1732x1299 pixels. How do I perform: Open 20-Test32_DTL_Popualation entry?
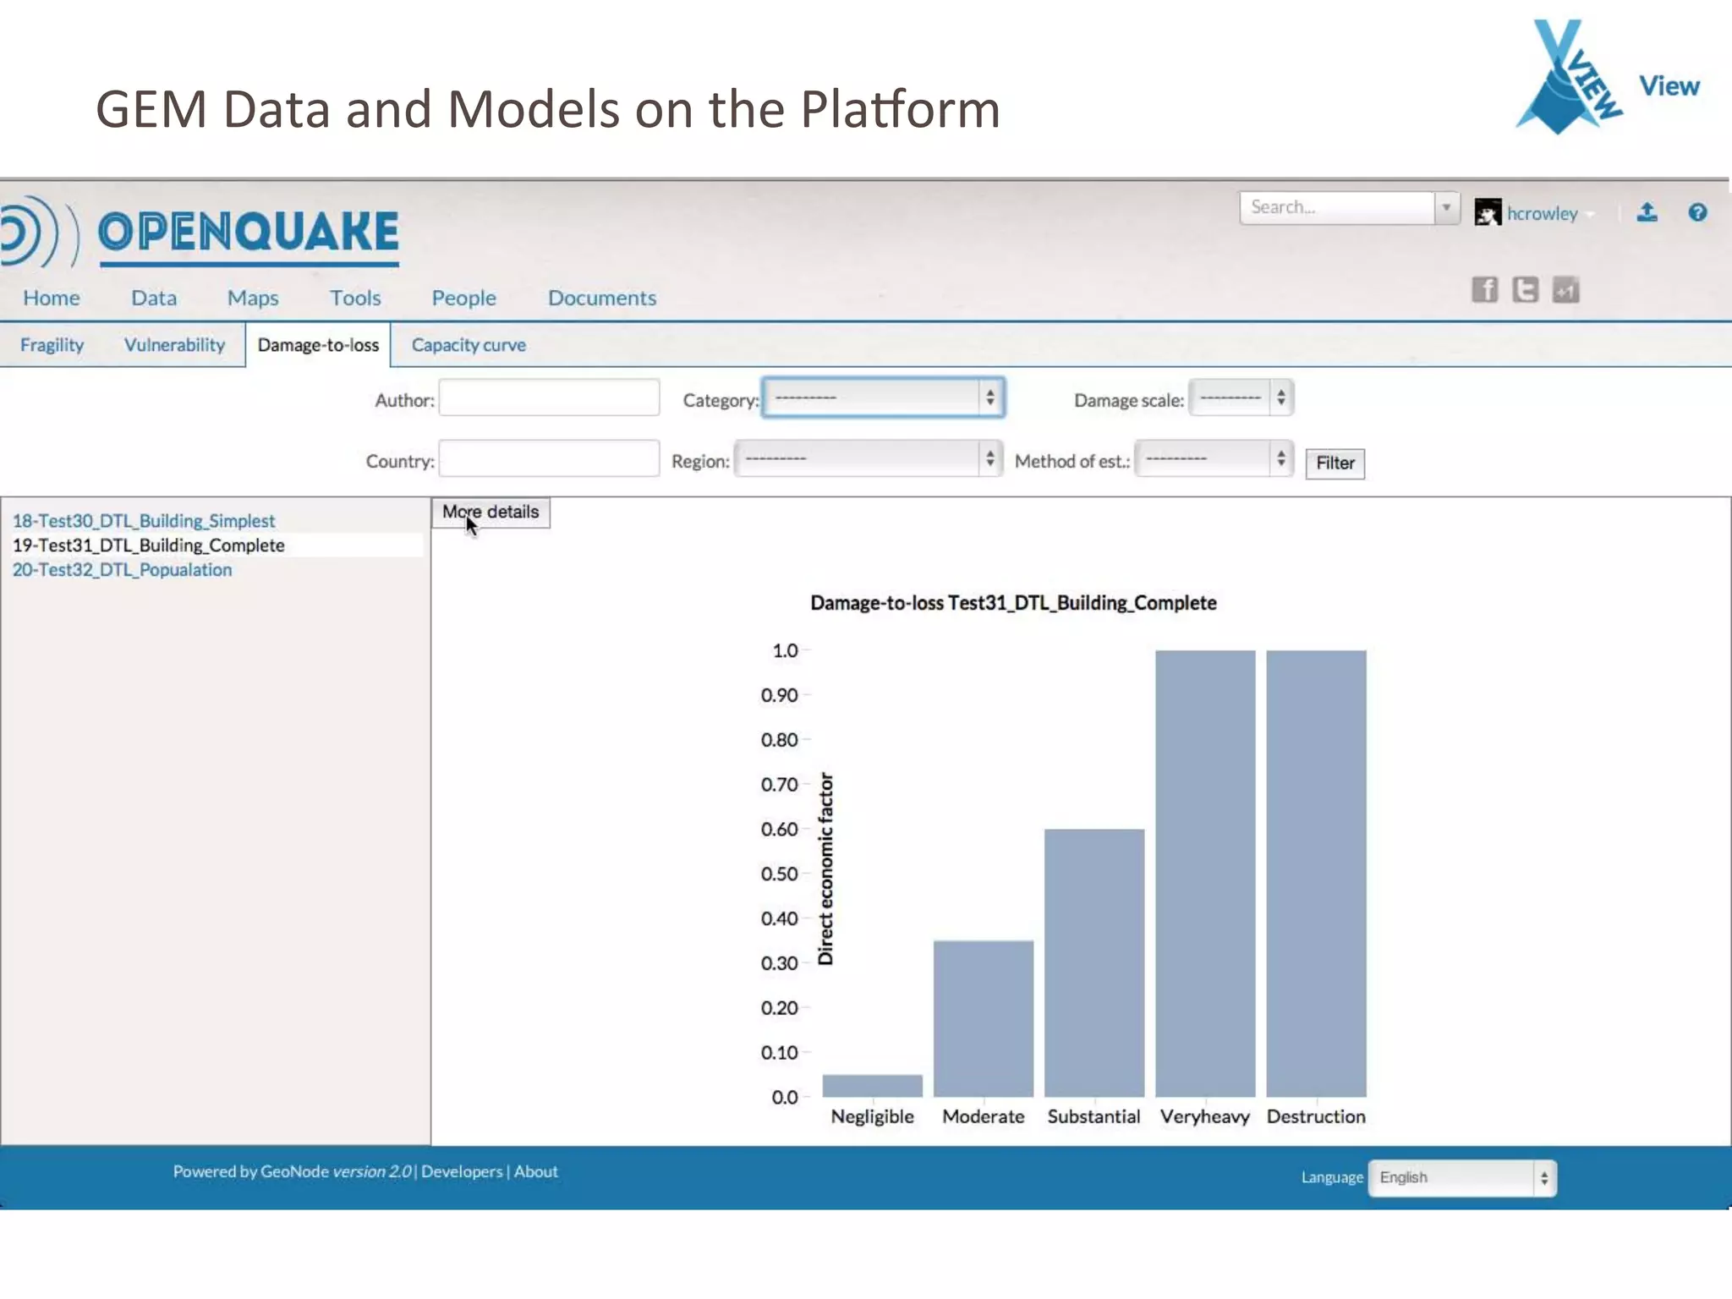pos(122,570)
